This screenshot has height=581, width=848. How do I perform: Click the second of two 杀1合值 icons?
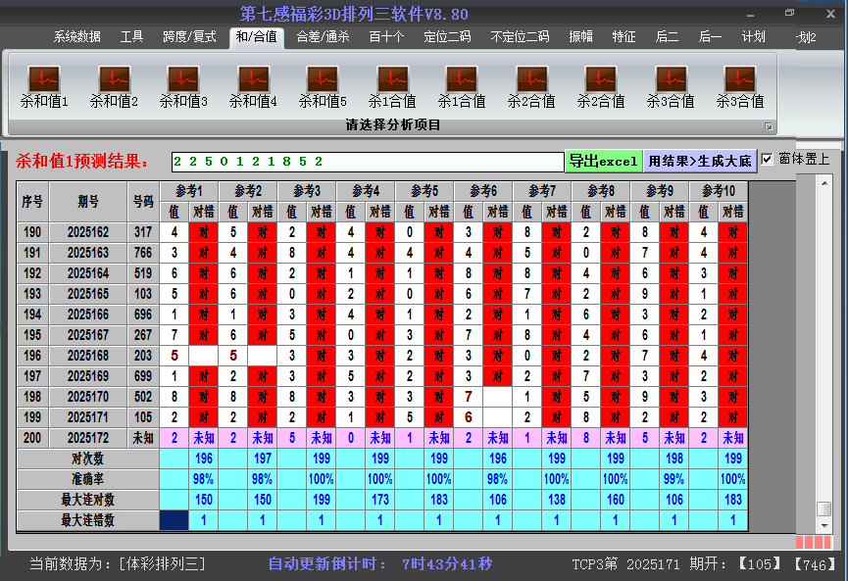[462, 86]
